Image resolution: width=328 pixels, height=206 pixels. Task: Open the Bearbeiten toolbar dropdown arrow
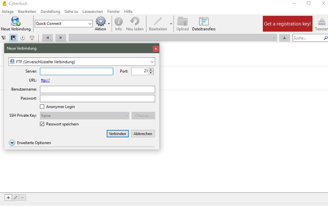coord(171,24)
